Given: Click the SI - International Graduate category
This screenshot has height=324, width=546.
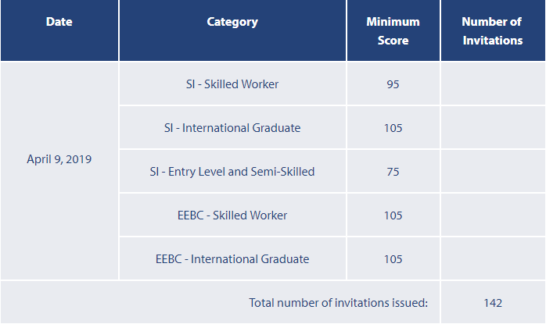Looking at the screenshot, I should click(232, 127).
